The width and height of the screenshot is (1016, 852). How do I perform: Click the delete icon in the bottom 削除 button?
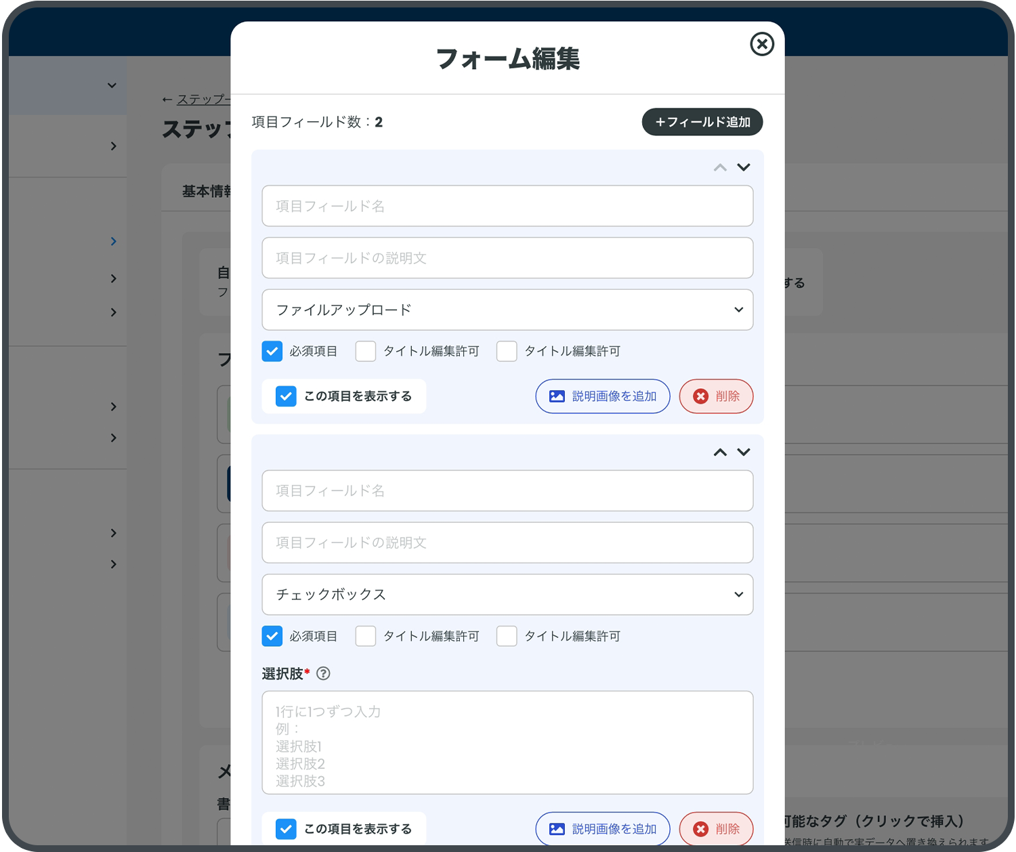coord(701,828)
